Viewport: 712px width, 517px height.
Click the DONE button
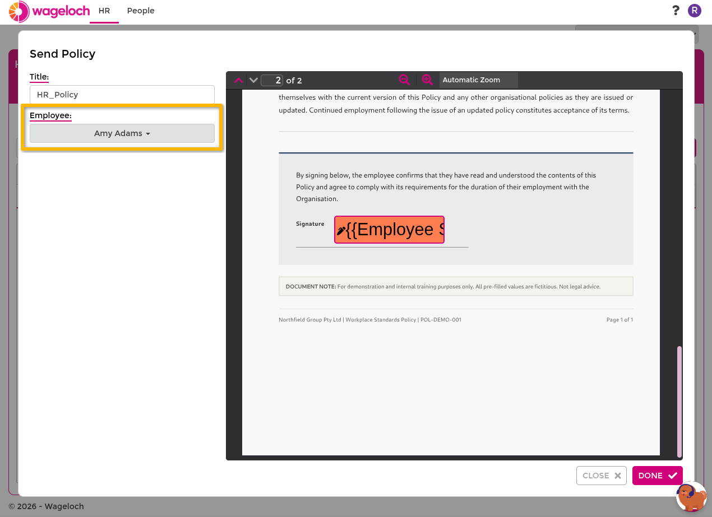658,476
